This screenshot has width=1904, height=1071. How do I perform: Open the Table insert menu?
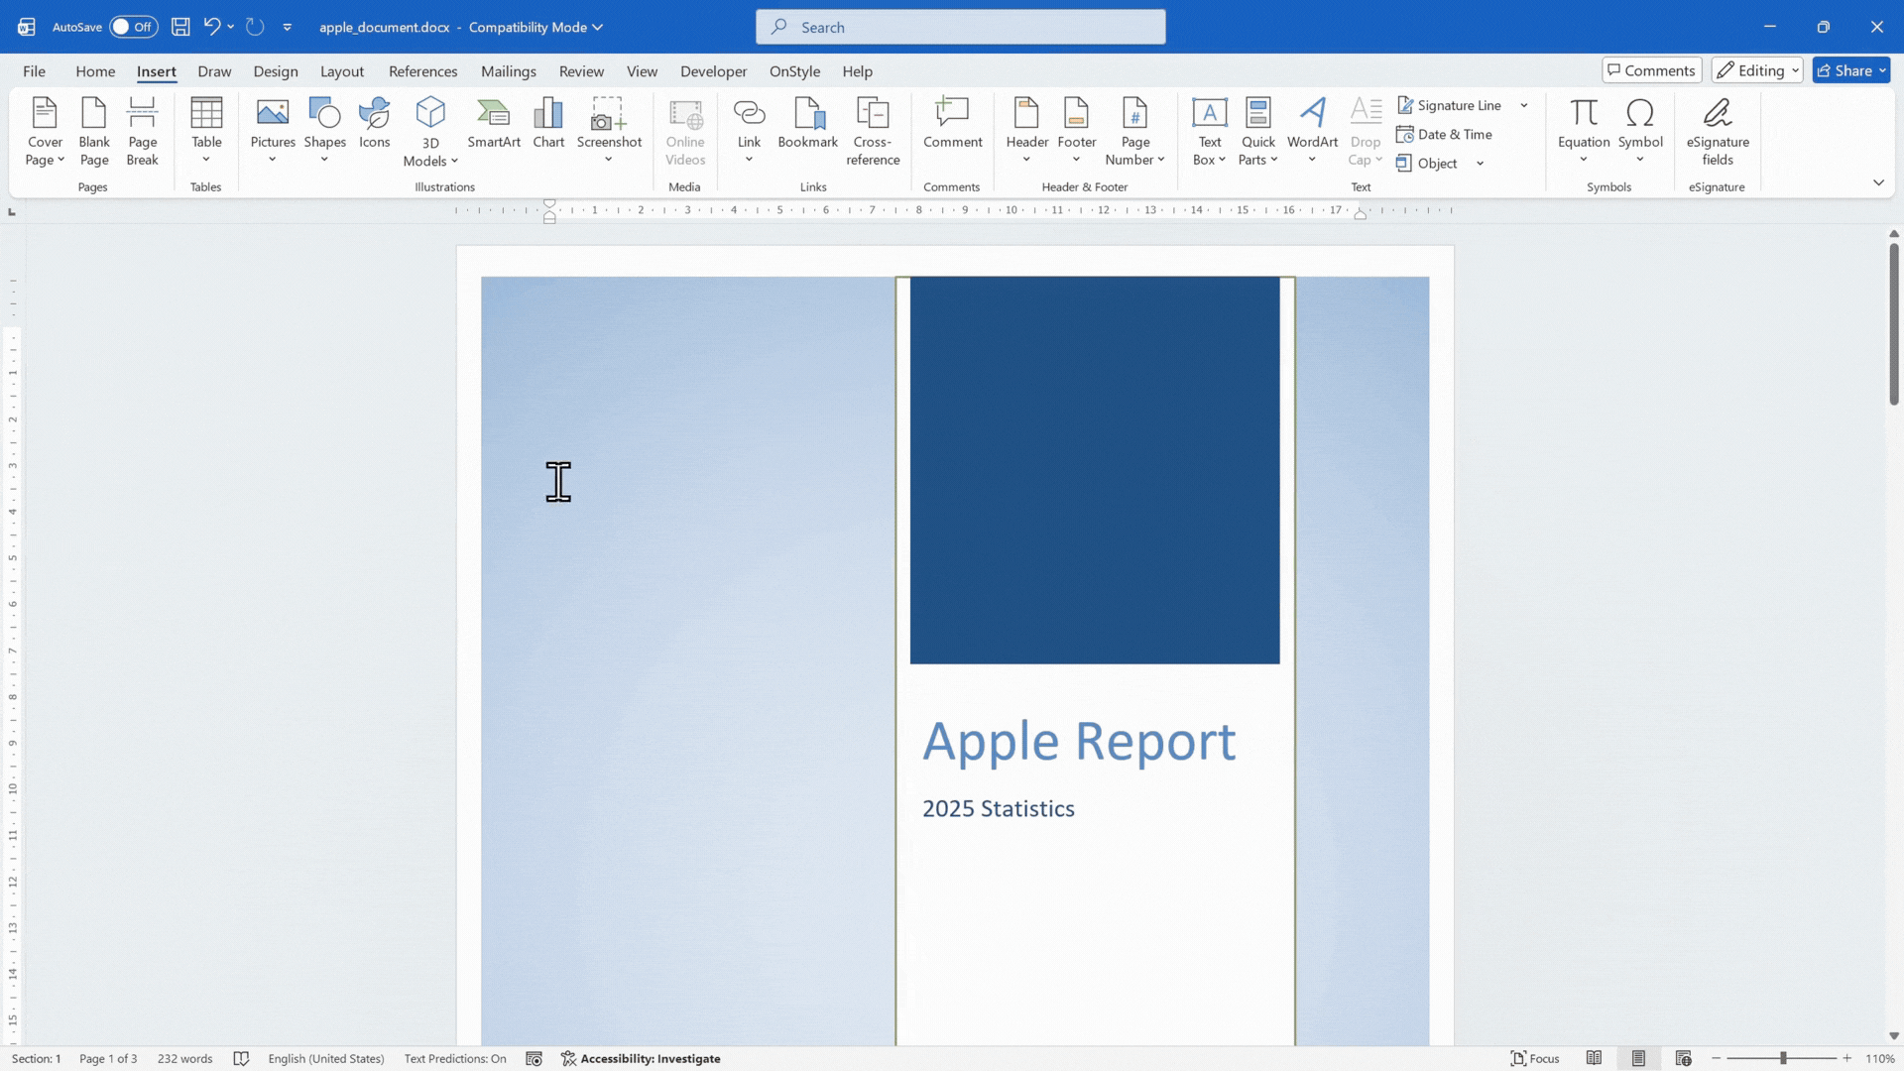click(206, 132)
